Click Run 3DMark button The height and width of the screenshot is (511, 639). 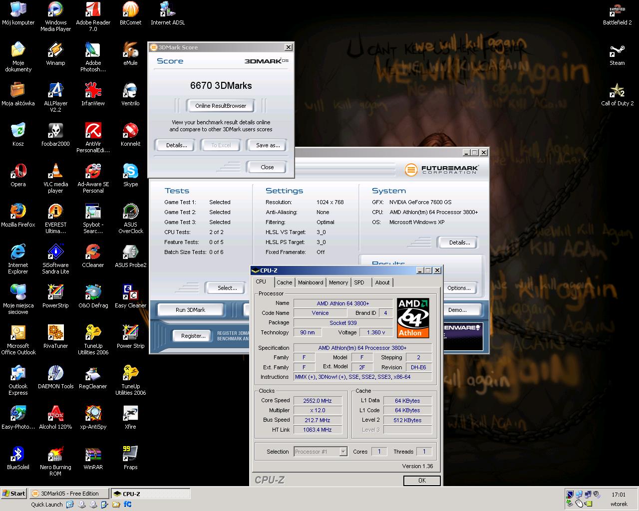click(190, 310)
